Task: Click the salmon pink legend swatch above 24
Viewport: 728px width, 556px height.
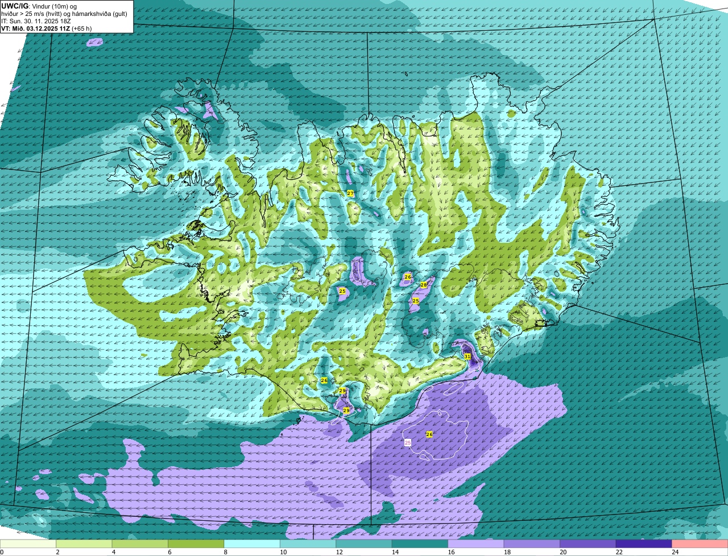Action: click(700, 544)
